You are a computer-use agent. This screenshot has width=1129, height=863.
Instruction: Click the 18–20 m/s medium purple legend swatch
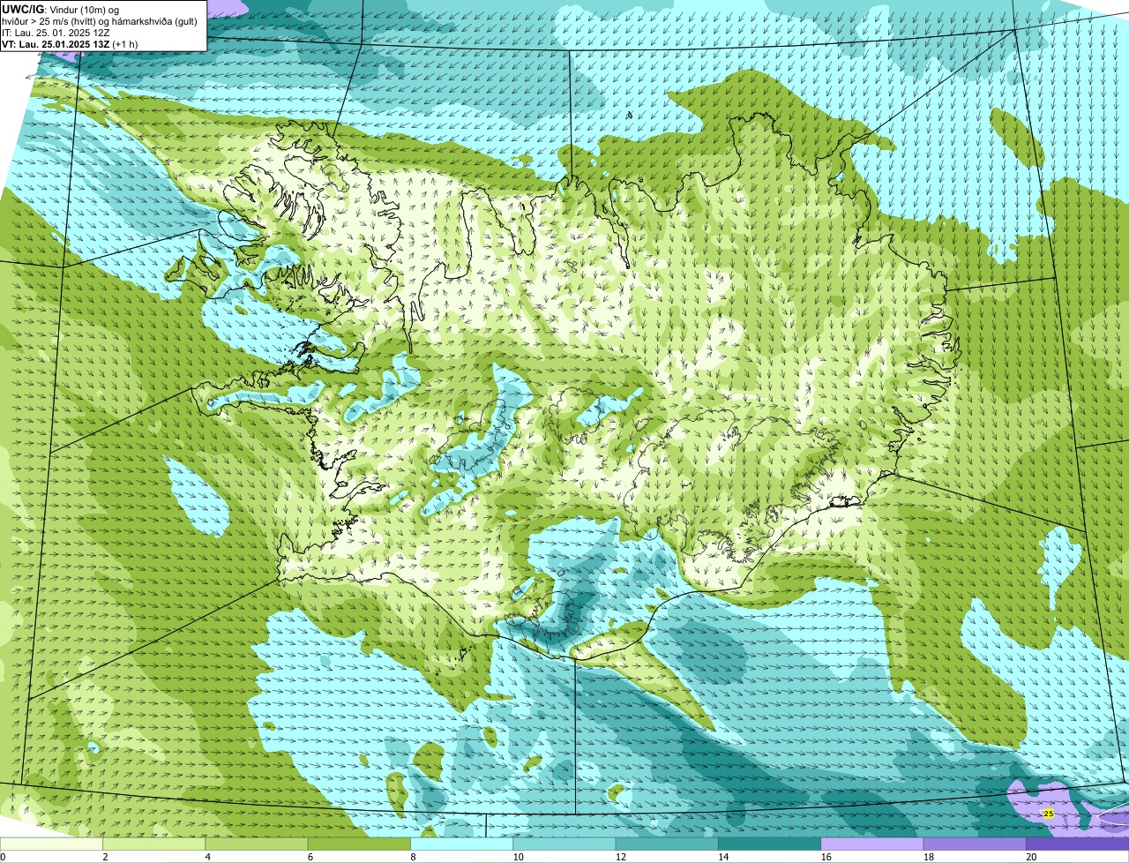pyautogui.click(x=975, y=844)
